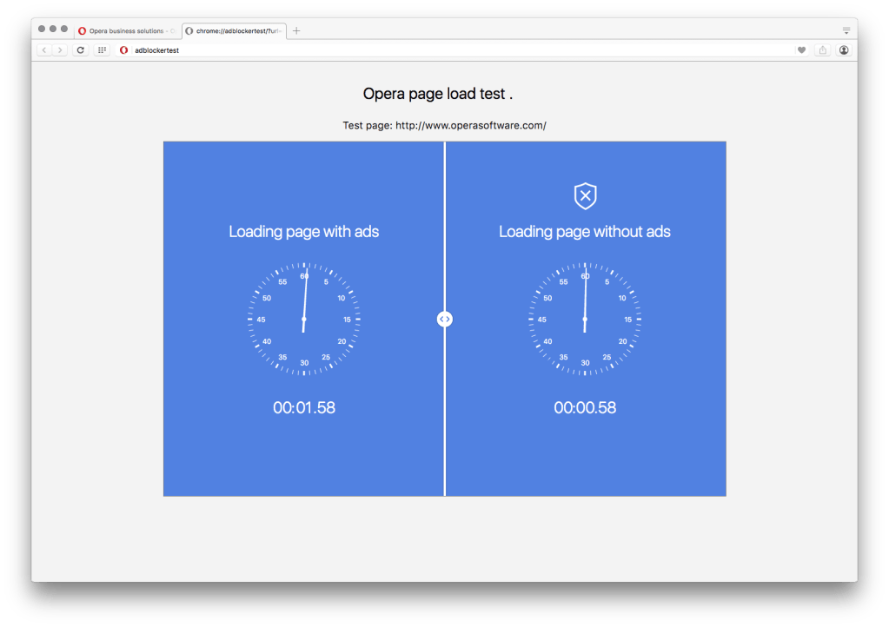The width and height of the screenshot is (889, 627).
Task: Click the stopwatch under Loading page without ads
Action: (585, 319)
